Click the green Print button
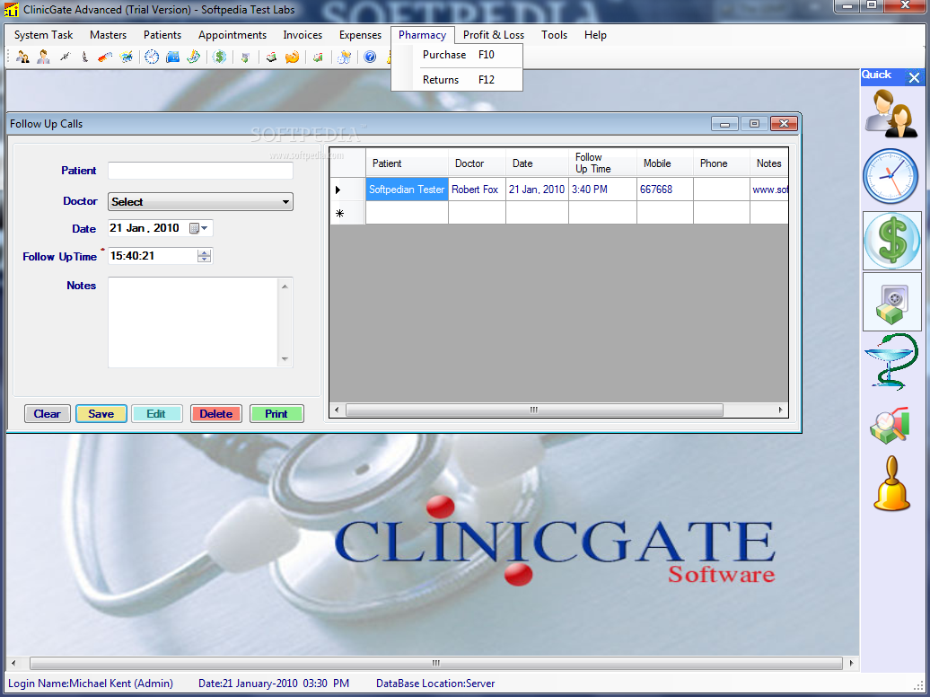 (x=276, y=414)
